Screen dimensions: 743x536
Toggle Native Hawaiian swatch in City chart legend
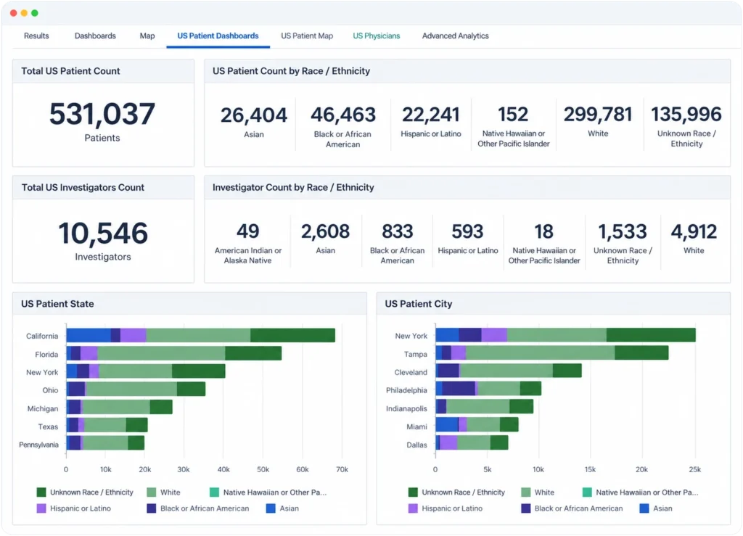587,492
